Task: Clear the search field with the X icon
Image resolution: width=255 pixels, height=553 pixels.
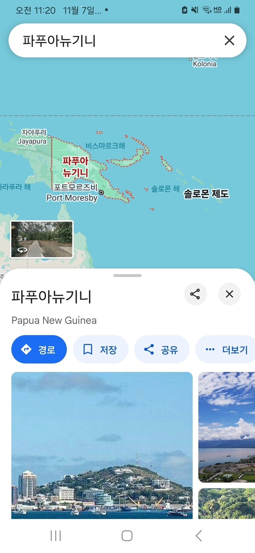Action: coord(229,40)
